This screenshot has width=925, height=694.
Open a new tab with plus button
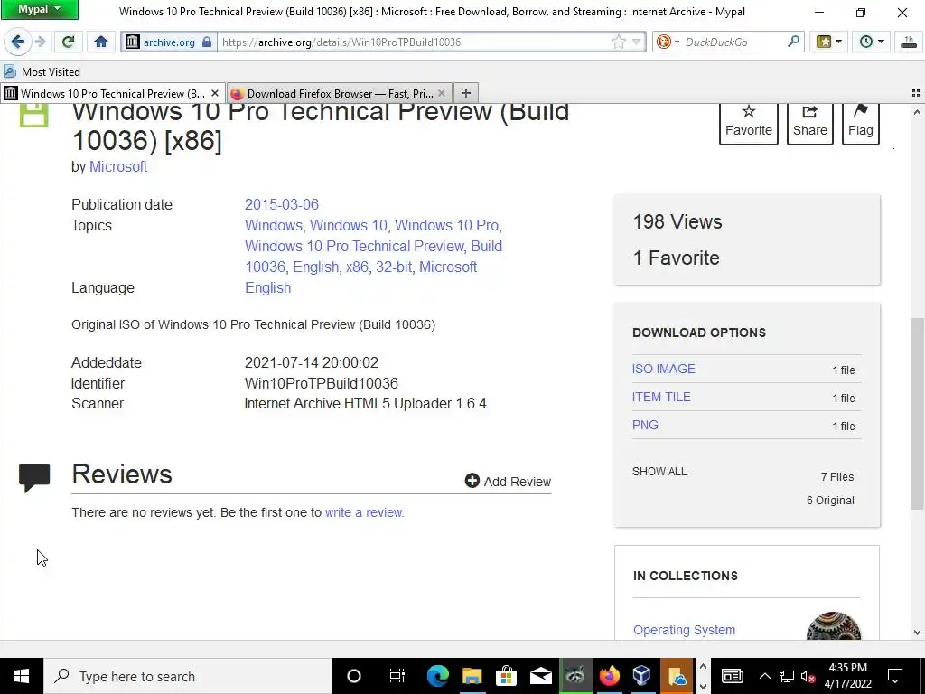(x=466, y=93)
